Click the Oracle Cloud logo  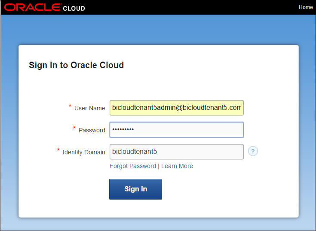click(45, 7)
